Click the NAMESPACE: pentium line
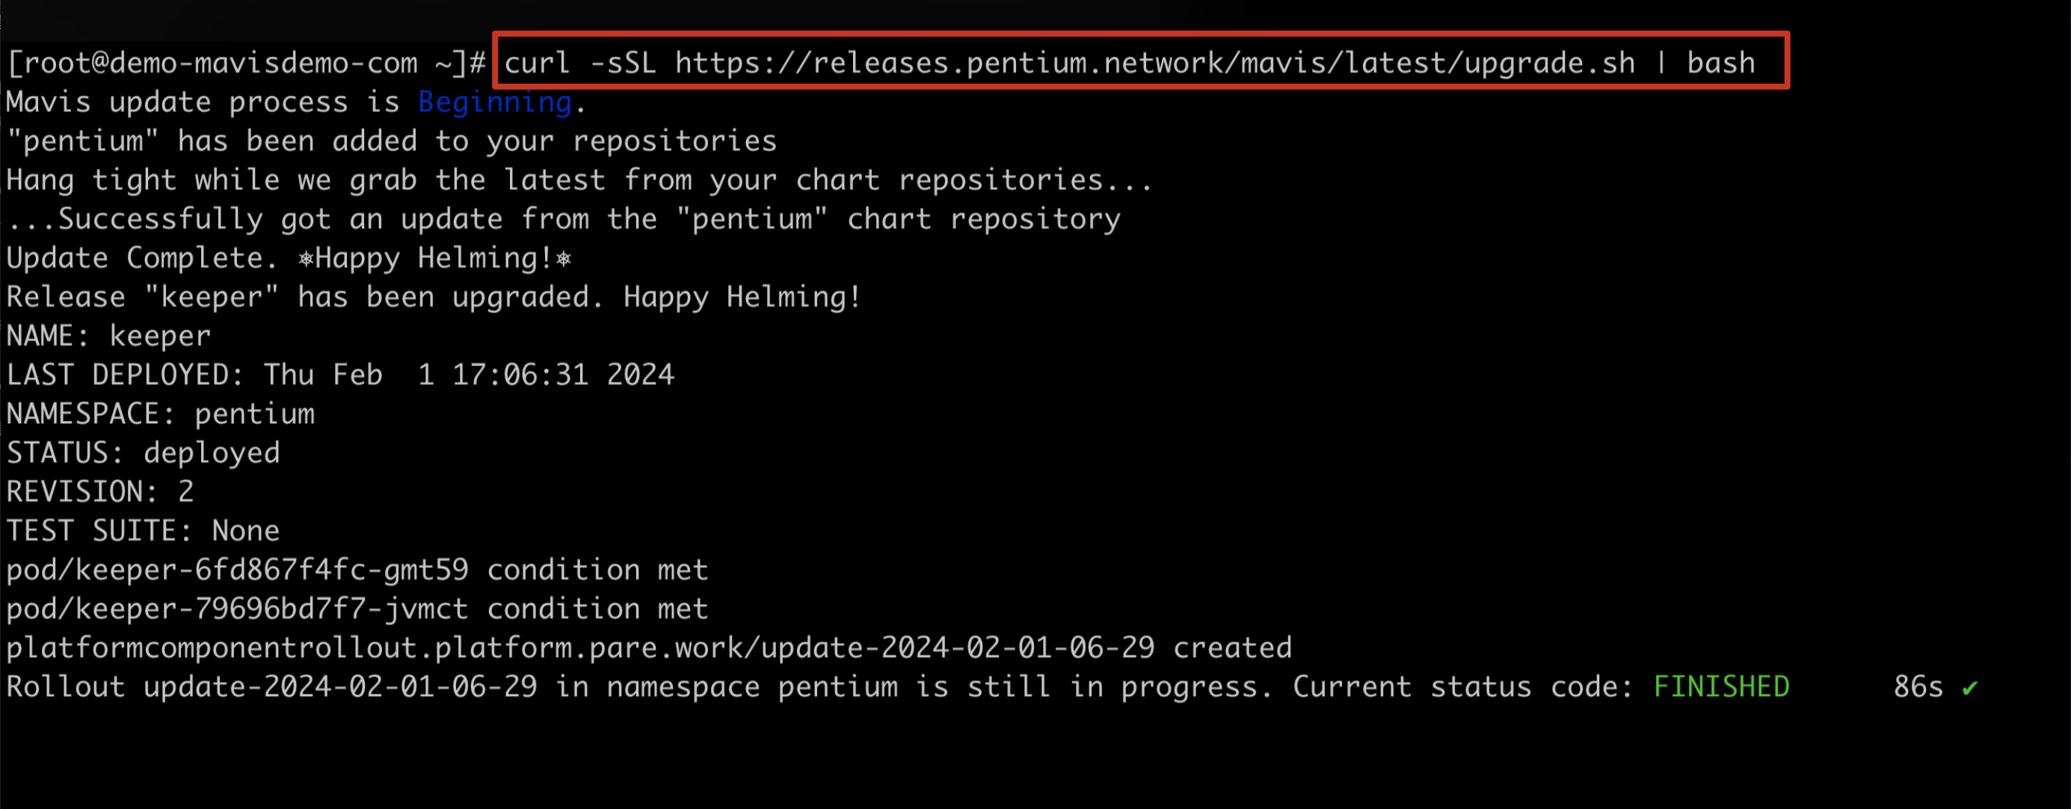 click(161, 414)
